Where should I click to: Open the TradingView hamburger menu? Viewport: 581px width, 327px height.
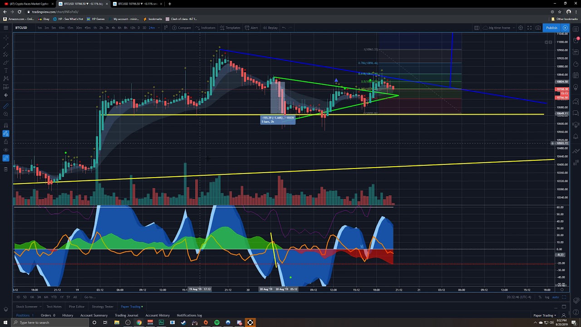pyautogui.click(x=6, y=28)
